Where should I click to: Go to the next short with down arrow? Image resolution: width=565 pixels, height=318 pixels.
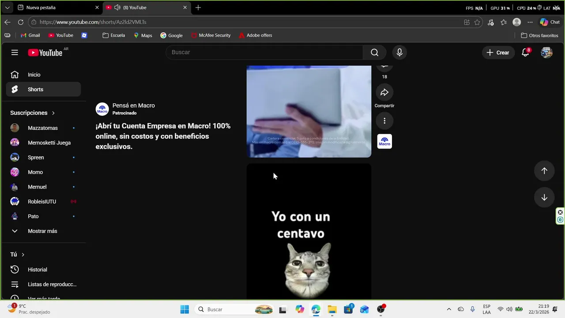click(x=544, y=197)
